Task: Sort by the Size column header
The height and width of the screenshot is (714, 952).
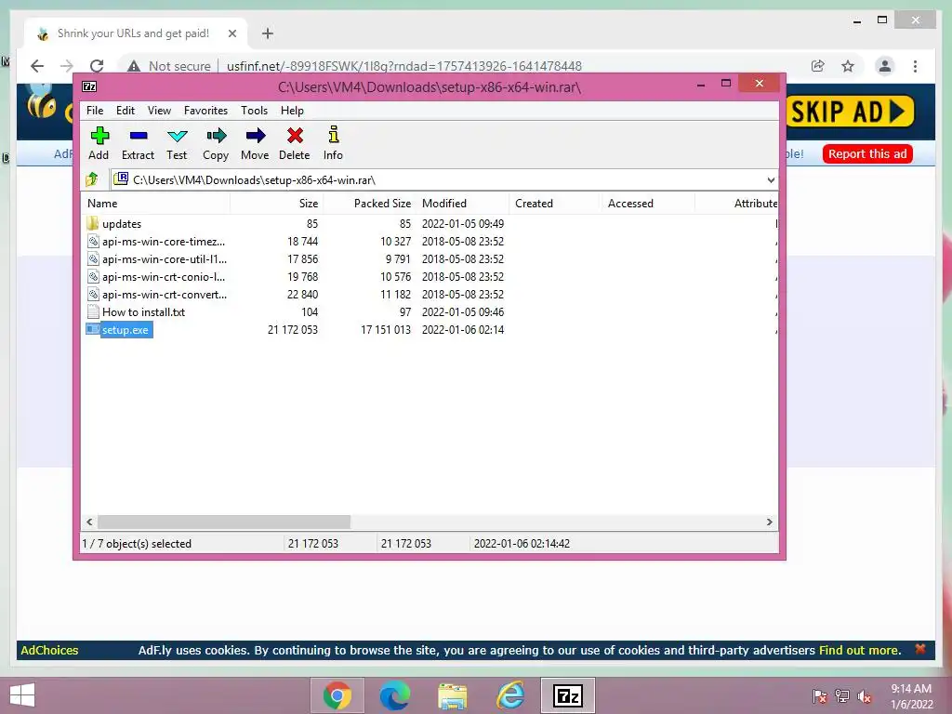Action: [276, 204]
